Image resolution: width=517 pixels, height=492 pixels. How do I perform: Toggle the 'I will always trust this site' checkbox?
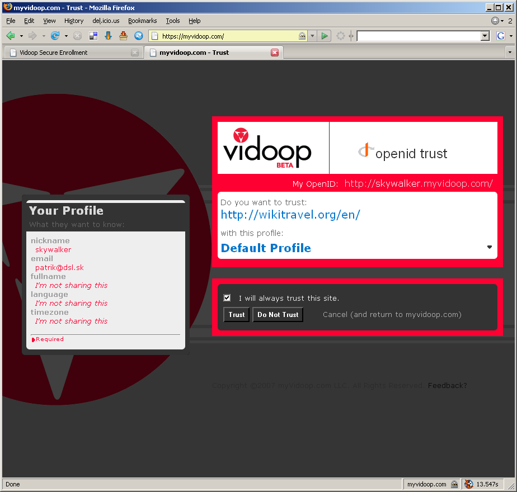tap(227, 298)
